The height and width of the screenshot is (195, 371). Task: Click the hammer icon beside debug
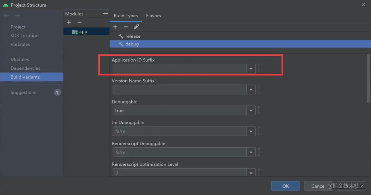point(121,44)
